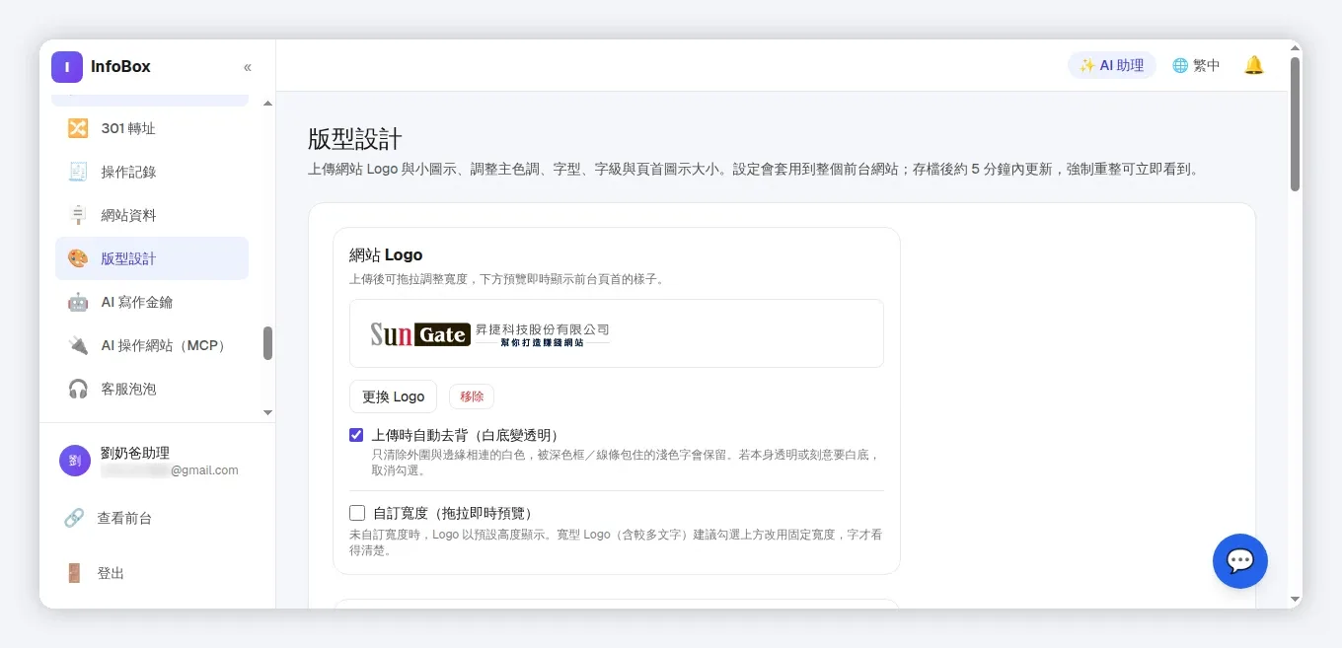Click the 網站 Logo section title
The height and width of the screenshot is (648, 1342).
[x=386, y=254]
